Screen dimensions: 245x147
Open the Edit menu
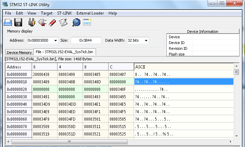click(19, 13)
